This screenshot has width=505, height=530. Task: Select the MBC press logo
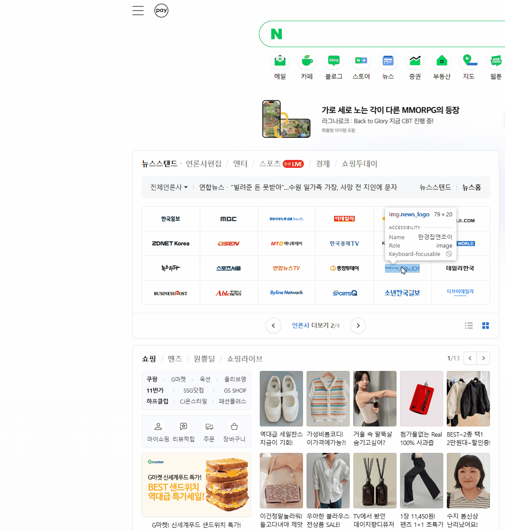[x=228, y=219]
